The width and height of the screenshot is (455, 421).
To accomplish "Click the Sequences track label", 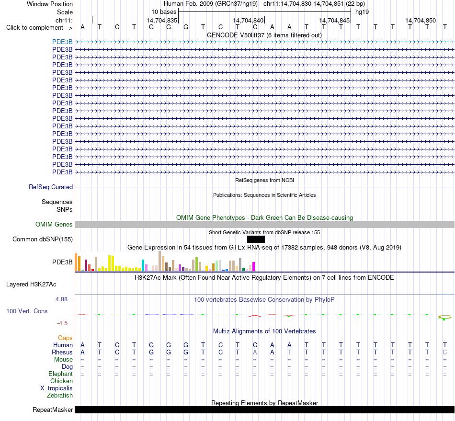I will 57,202.
